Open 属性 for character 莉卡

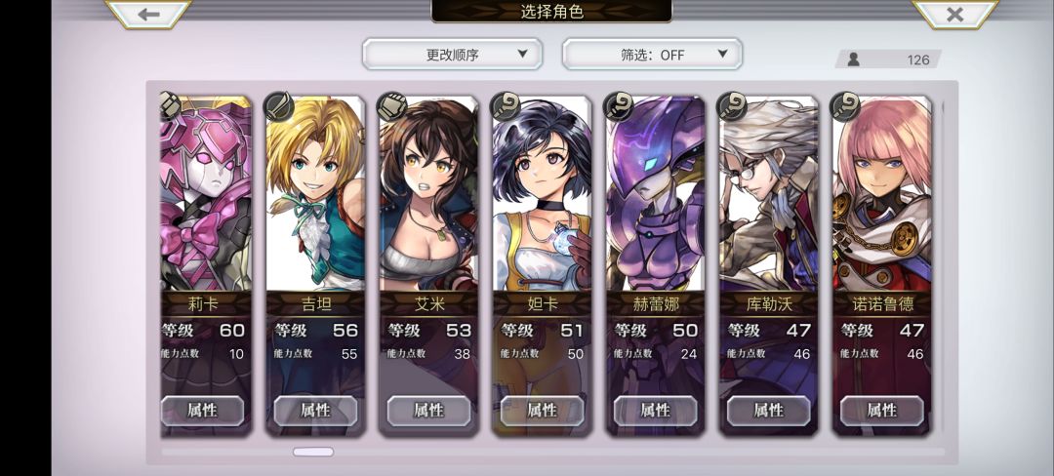pos(202,411)
